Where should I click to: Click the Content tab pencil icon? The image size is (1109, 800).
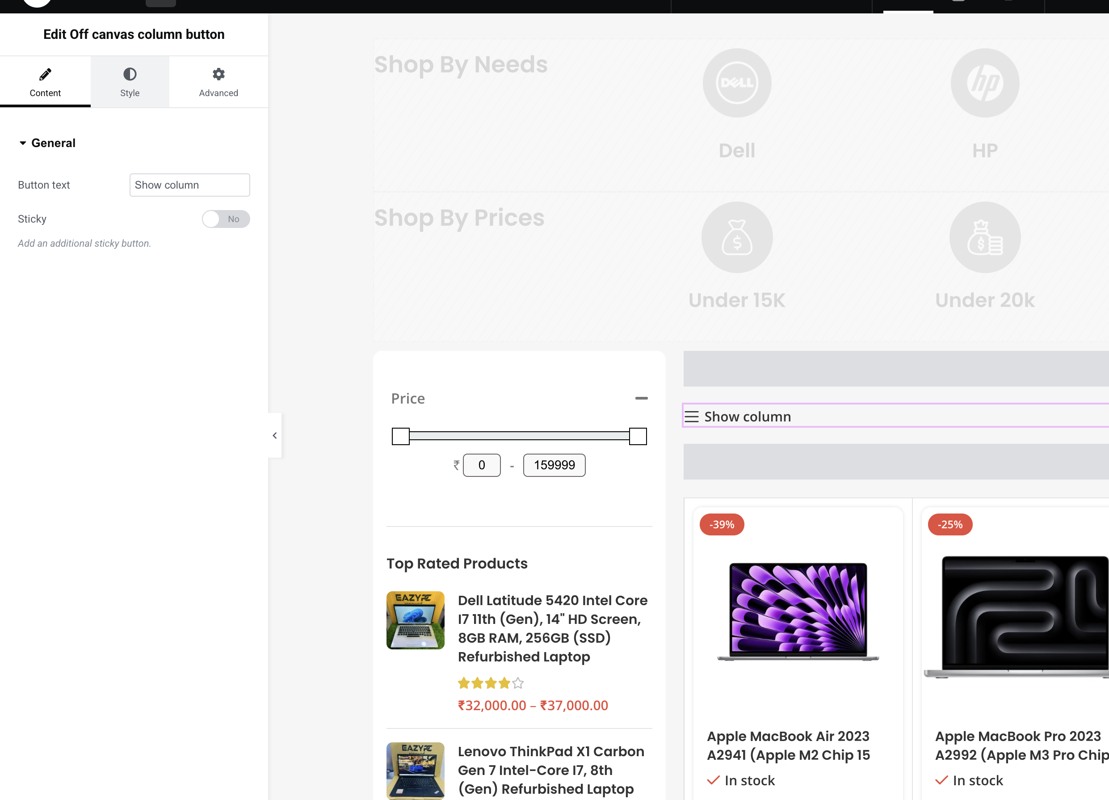click(45, 74)
